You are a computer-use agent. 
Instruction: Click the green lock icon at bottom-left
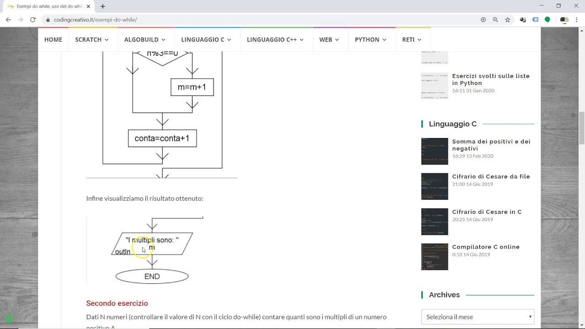pyautogui.click(x=9, y=318)
